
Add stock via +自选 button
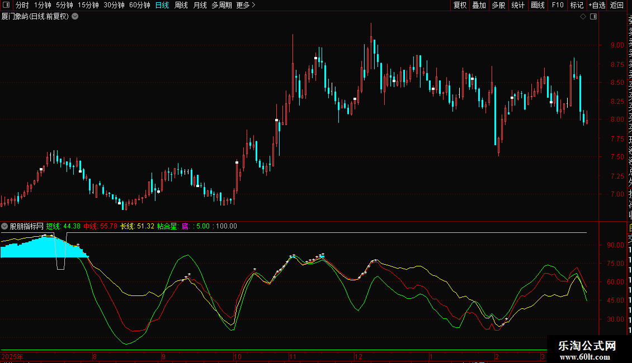point(597,5)
